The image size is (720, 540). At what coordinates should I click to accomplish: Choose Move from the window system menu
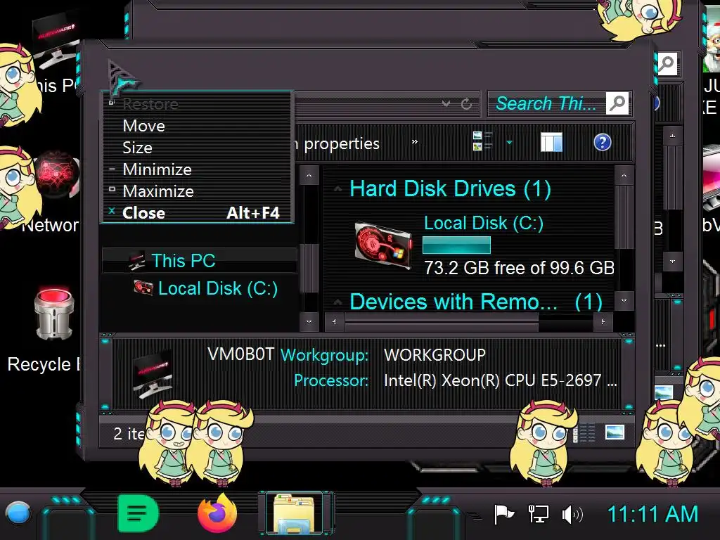click(x=196, y=126)
